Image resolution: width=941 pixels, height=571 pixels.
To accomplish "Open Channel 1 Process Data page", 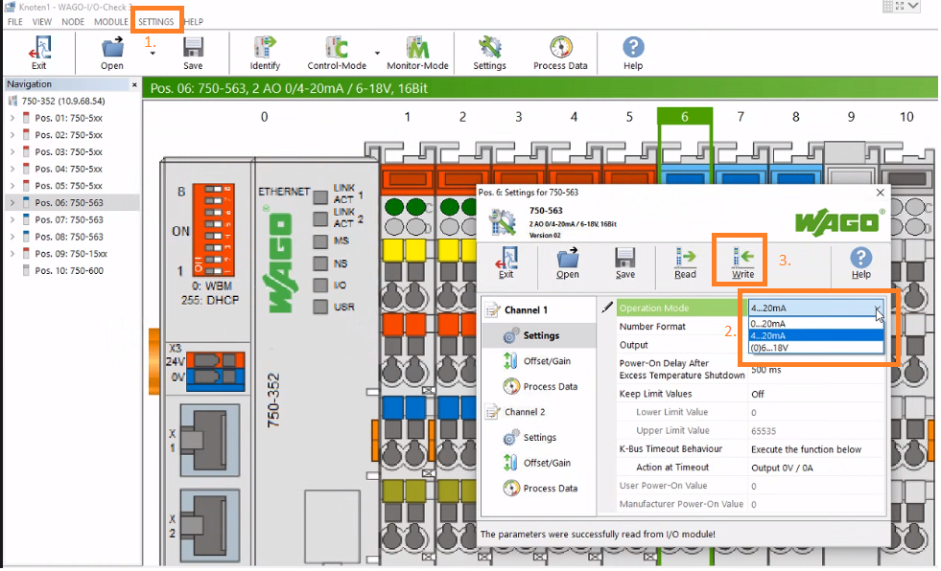I will tap(551, 386).
